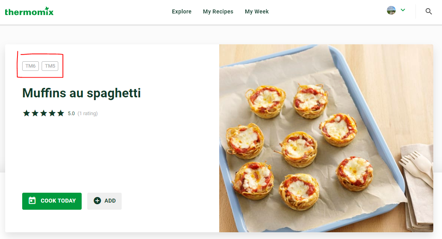Image resolution: width=442 pixels, height=239 pixels.
Task: Click the thermomix logo
Action: 29,11
